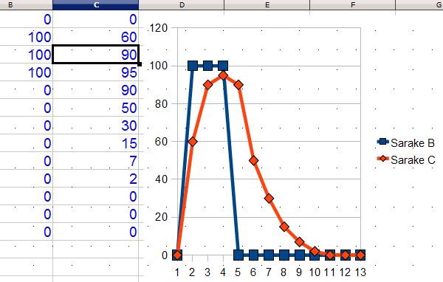Click the blue square legend marker
This screenshot has width=443, height=282.
click(383, 141)
